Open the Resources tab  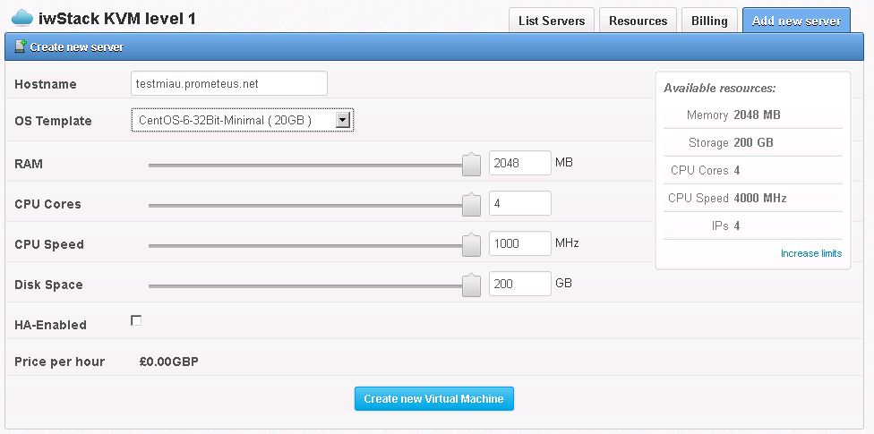coord(638,21)
